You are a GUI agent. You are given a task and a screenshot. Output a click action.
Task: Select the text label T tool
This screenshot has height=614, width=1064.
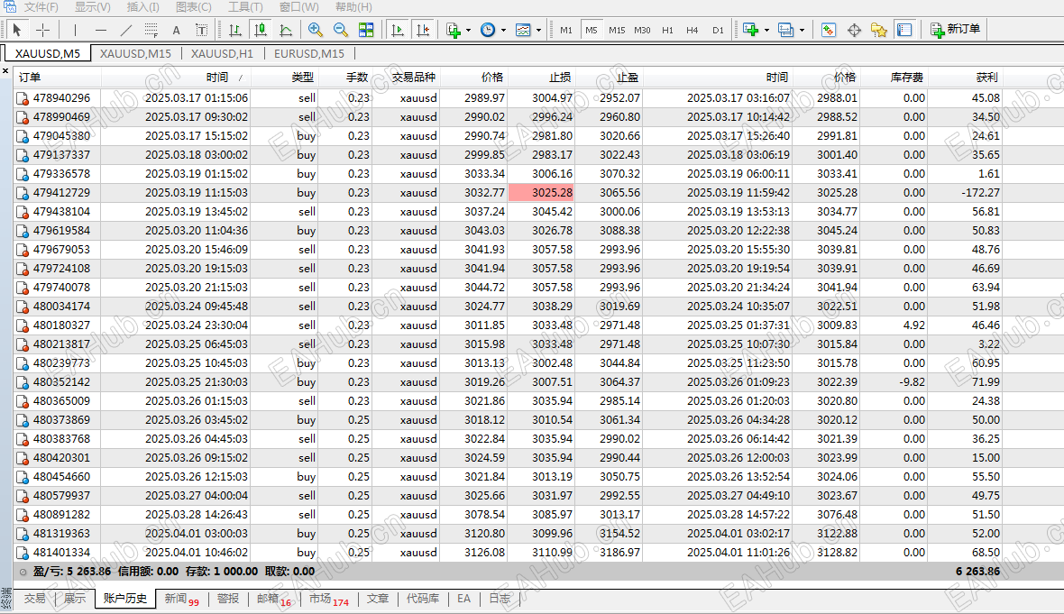coord(202,30)
